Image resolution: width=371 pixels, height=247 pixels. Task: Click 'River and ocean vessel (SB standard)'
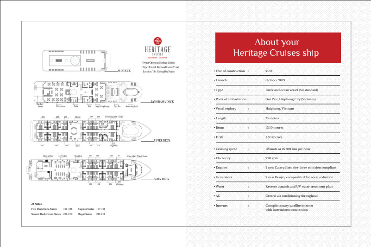click(x=292, y=90)
